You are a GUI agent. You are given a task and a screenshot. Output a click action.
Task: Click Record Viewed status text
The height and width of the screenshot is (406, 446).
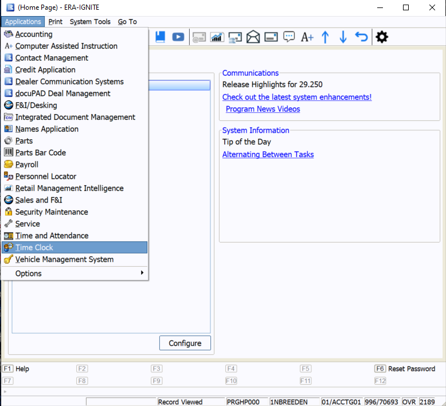[x=181, y=402]
